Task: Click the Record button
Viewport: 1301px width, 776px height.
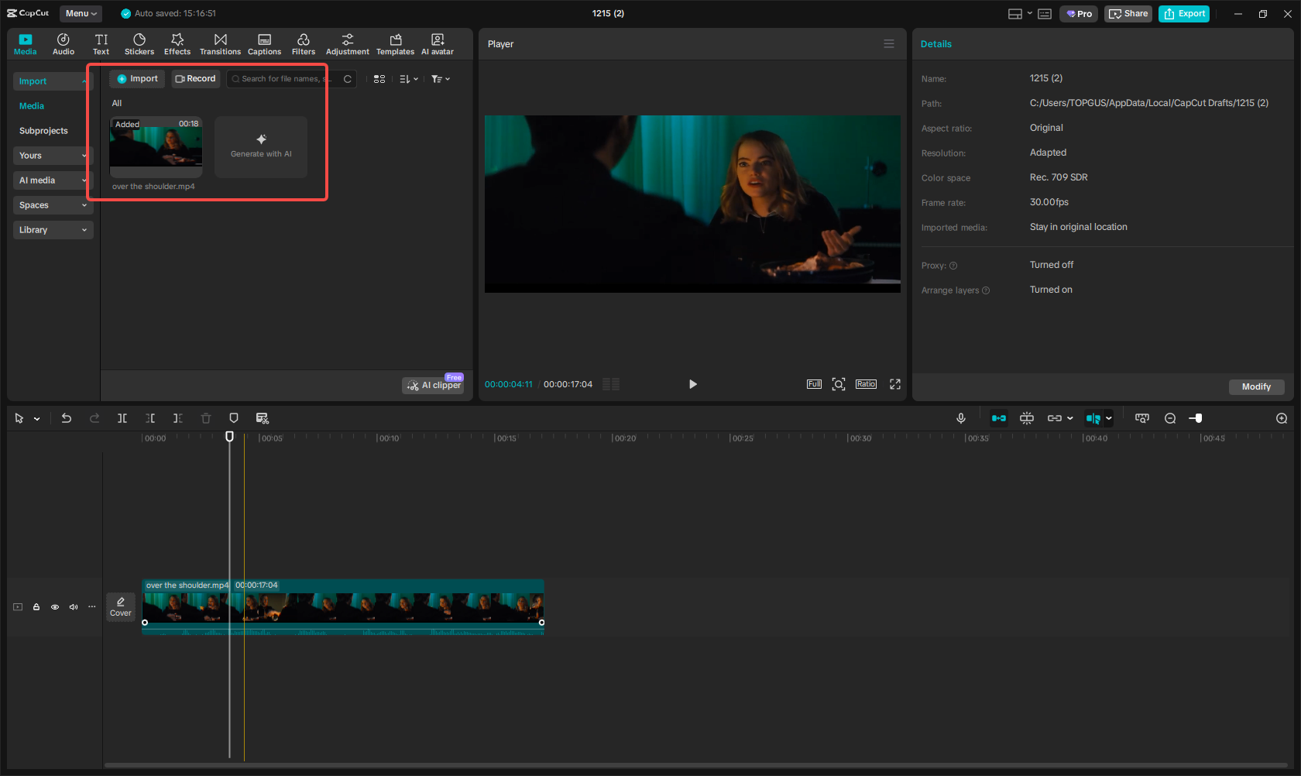Action: tap(195, 79)
